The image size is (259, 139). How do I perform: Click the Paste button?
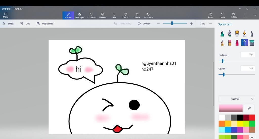pyautogui.click(x=211, y=15)
